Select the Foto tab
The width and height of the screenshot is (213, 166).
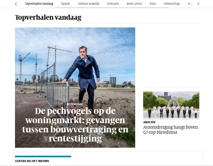[153, 4]
